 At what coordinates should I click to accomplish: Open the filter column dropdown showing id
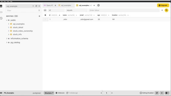pos(56,10)
